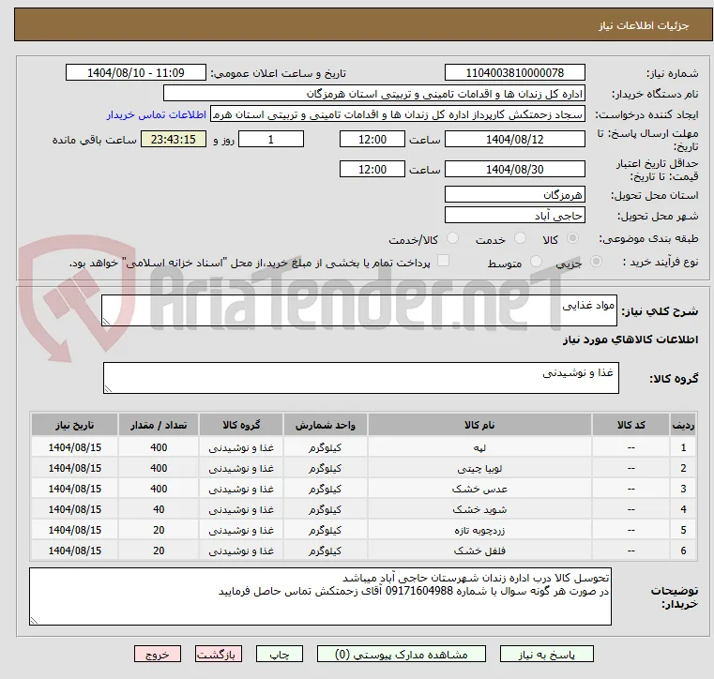Click remaining days field showing 1

pyautogui.click(x=271, y=139)
